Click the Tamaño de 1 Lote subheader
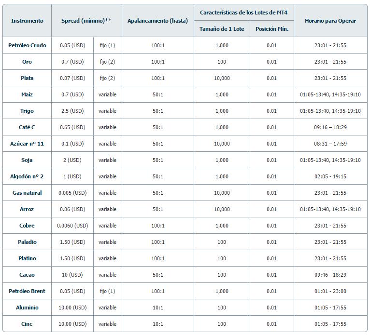 click(222, 29)
